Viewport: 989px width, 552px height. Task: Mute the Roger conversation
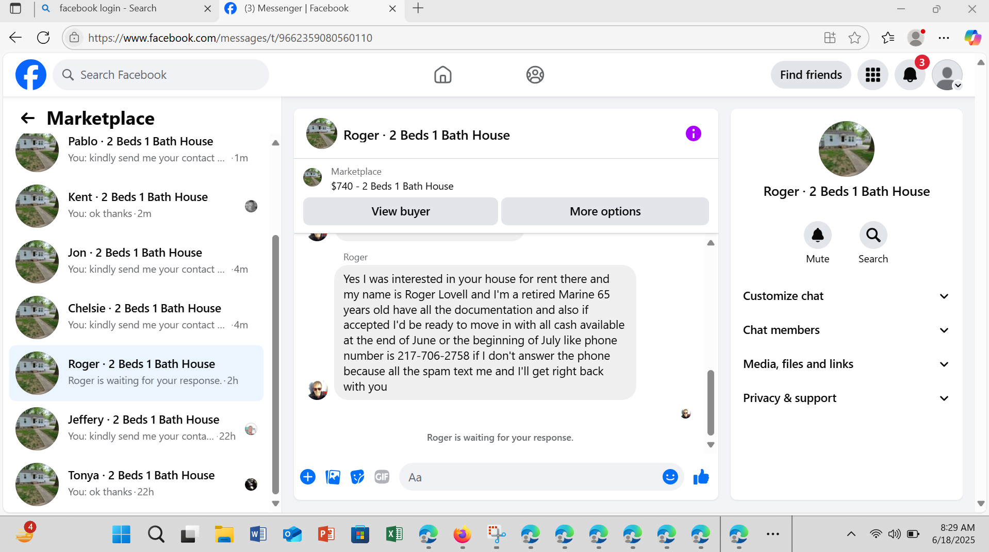pyautogui.click(x=817, y=236)
